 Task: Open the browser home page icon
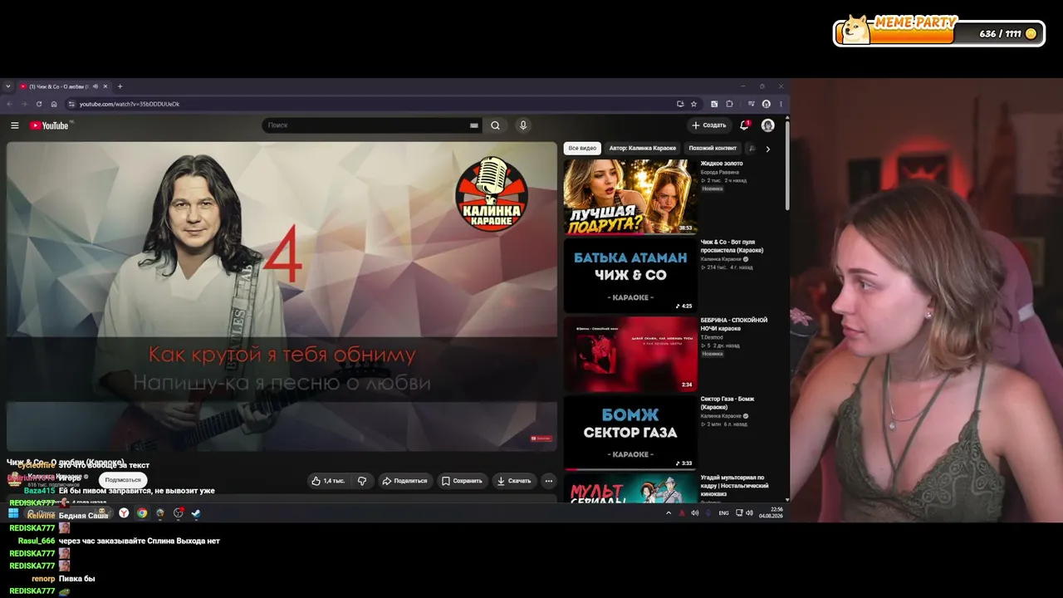tap(54, 104)
